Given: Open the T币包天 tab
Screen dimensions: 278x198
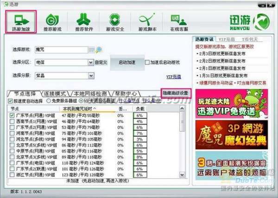Looking at the screenshot, I should pos(250,40).
